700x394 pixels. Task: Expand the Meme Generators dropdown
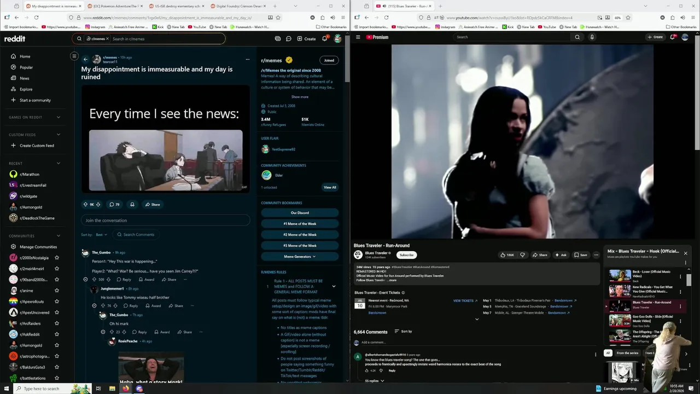(x=300, y=257)
